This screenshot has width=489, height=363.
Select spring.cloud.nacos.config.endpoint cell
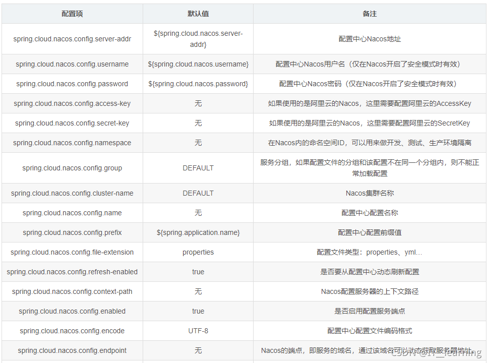tap(72, 350)
